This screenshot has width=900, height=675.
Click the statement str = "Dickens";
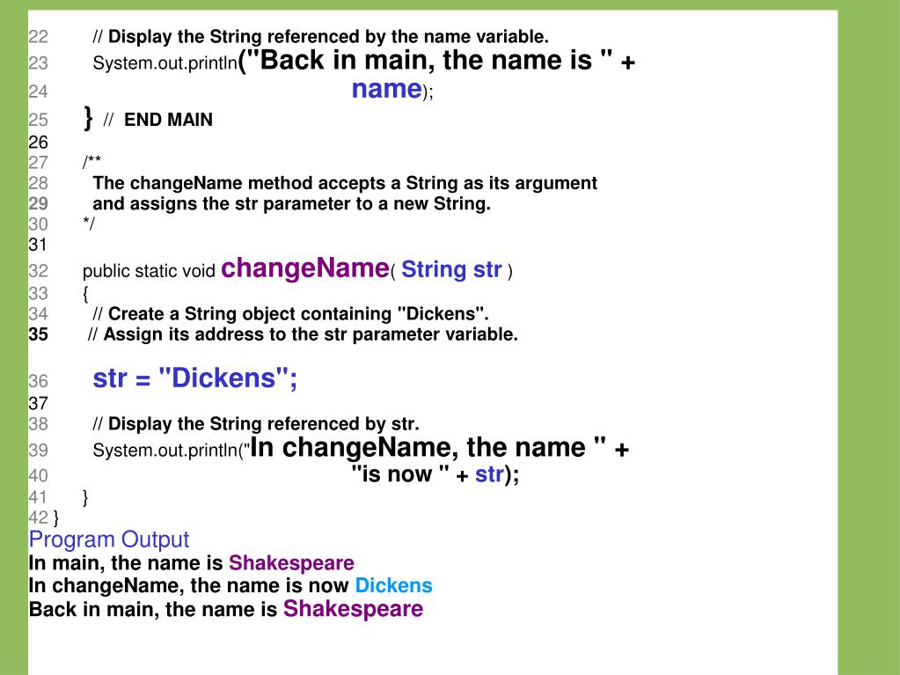coord(195,378)
